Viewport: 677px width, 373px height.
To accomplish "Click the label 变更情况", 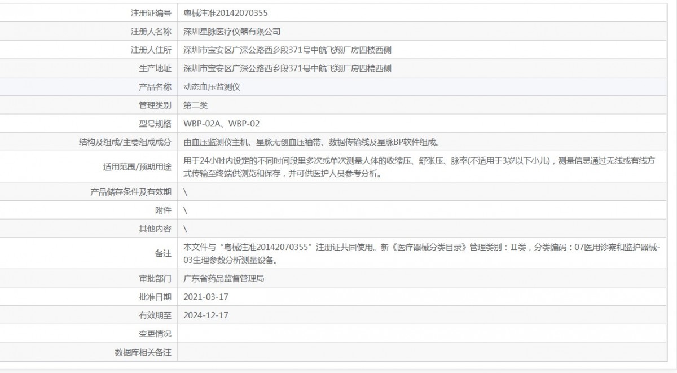I will (x=155, y=334).
